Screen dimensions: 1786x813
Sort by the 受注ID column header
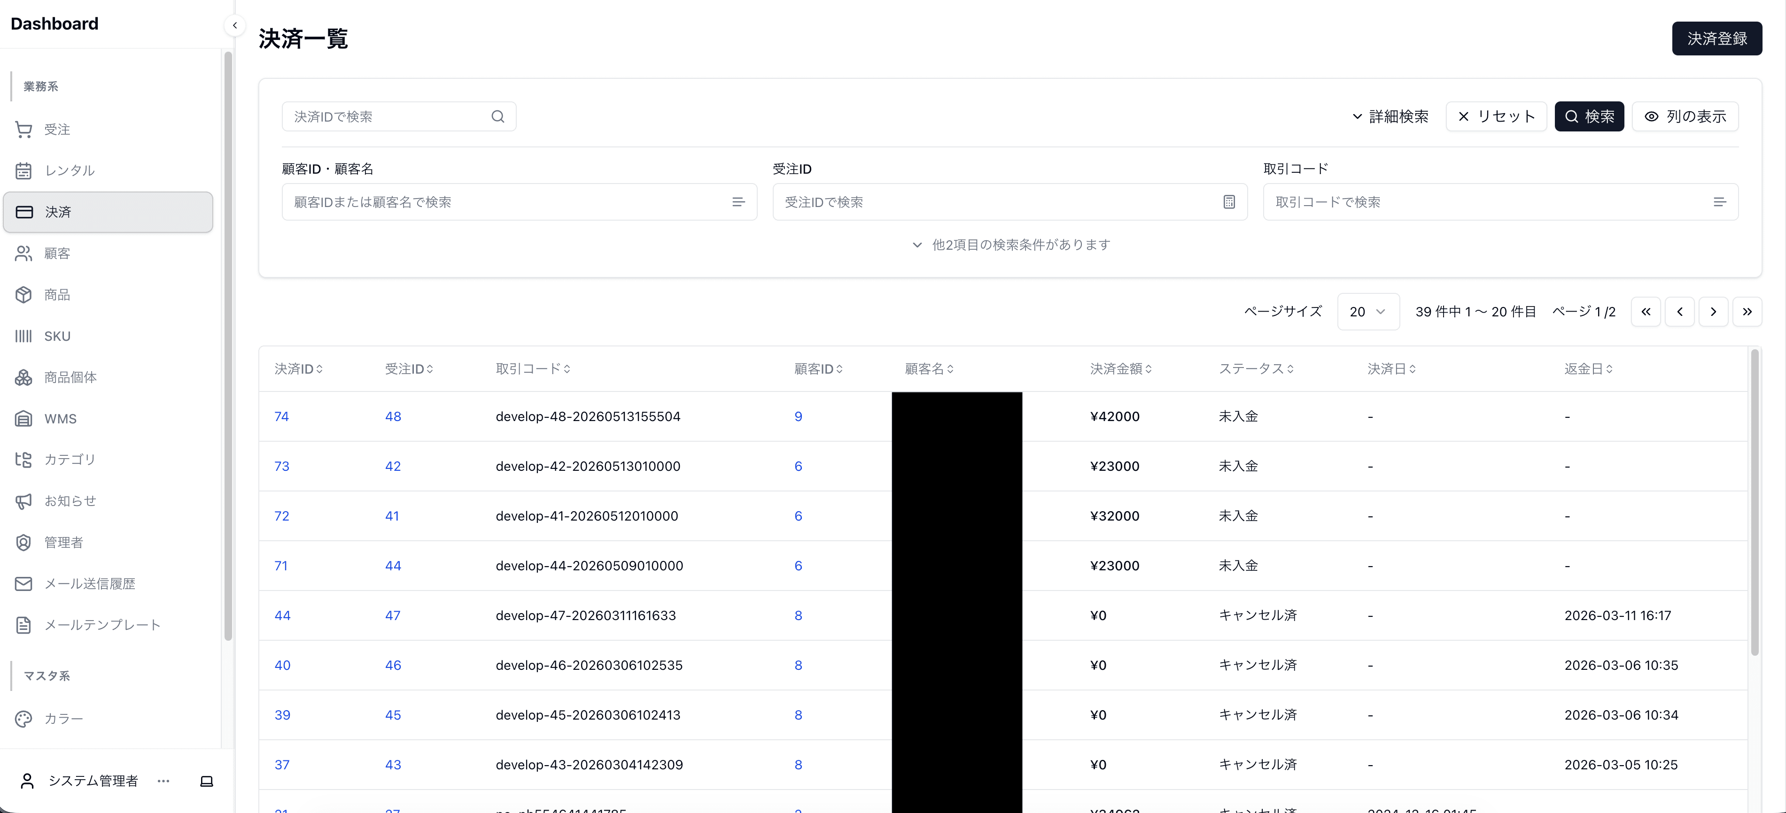[x=409, y=369]
